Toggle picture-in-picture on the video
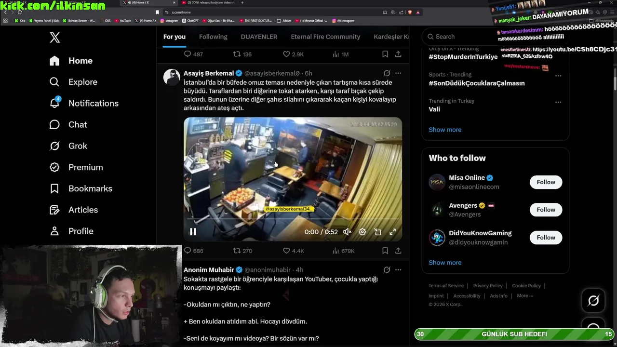The width and height of the screenshot is (617, 347). click(x=378, y=232)
